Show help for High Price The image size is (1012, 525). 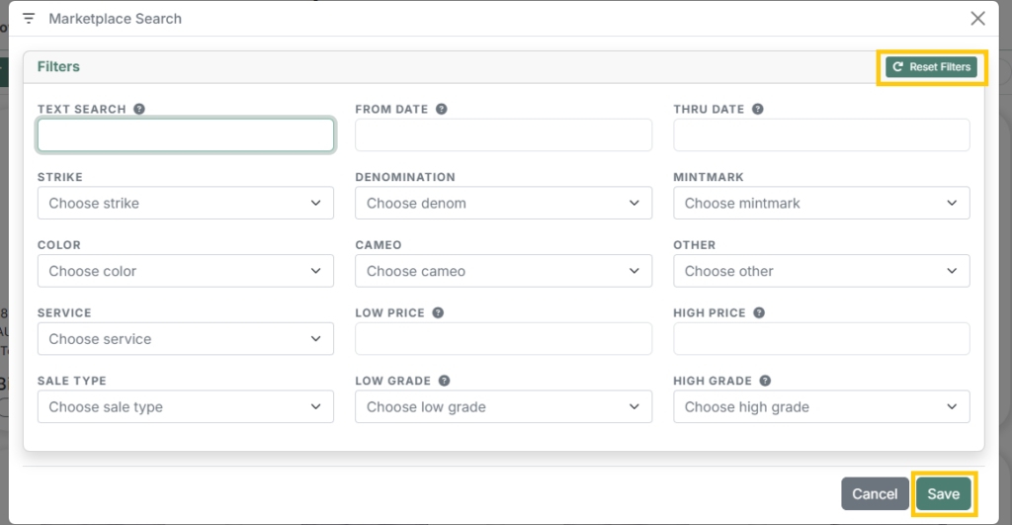[x=759, y=312]
